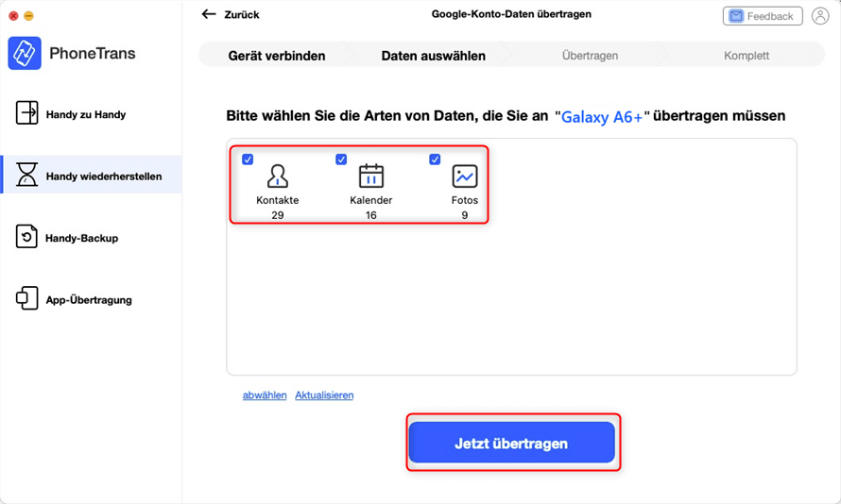Click the Handy wiederherstellen hourglass icon
The image size is (841, 504).
[26, 175]
